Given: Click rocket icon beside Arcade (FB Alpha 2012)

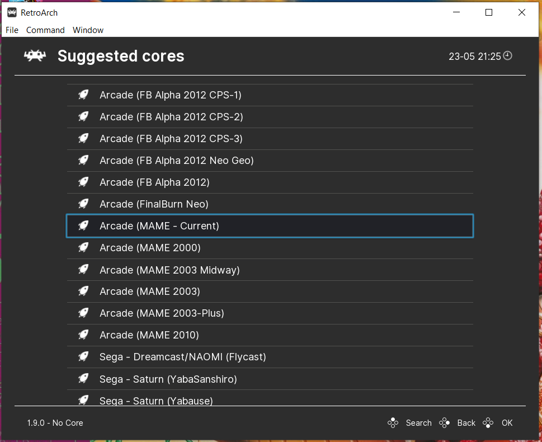Looking at the screenshot, I should point(83,182).
